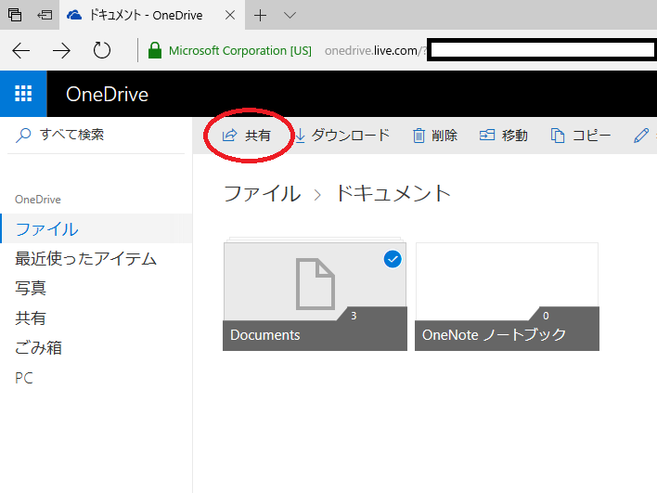Click the green lock security icon

click(x=155, y=50)
